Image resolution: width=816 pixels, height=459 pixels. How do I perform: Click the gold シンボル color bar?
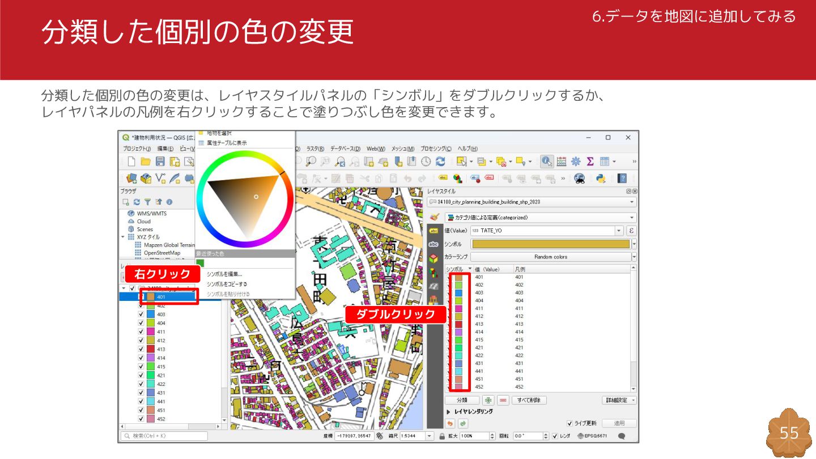[x=550, y=244]
